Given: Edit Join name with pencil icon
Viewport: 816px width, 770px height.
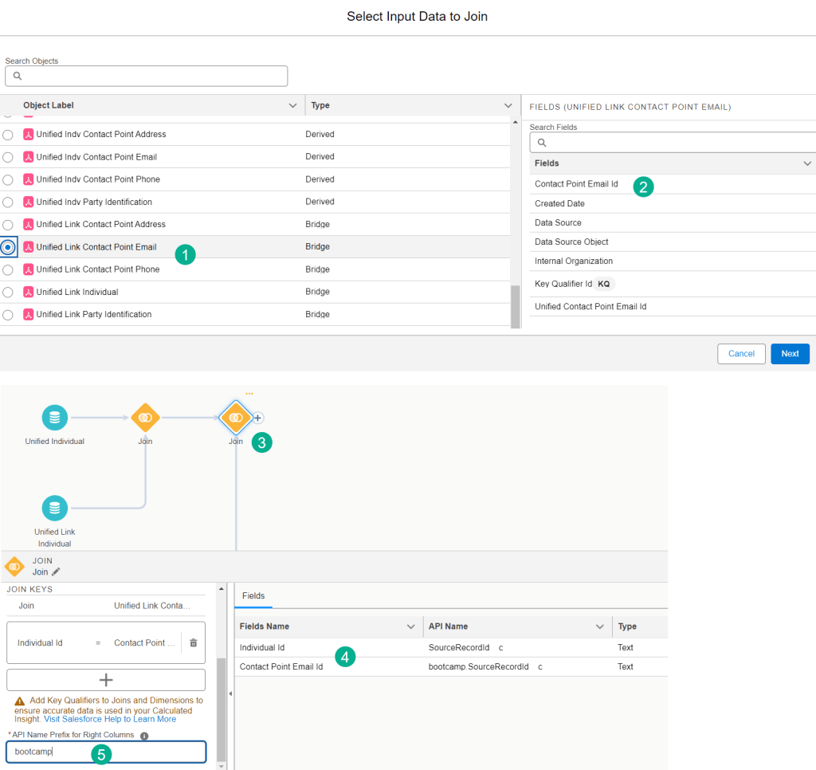Looking at the screenshot, I should [56, 572].
